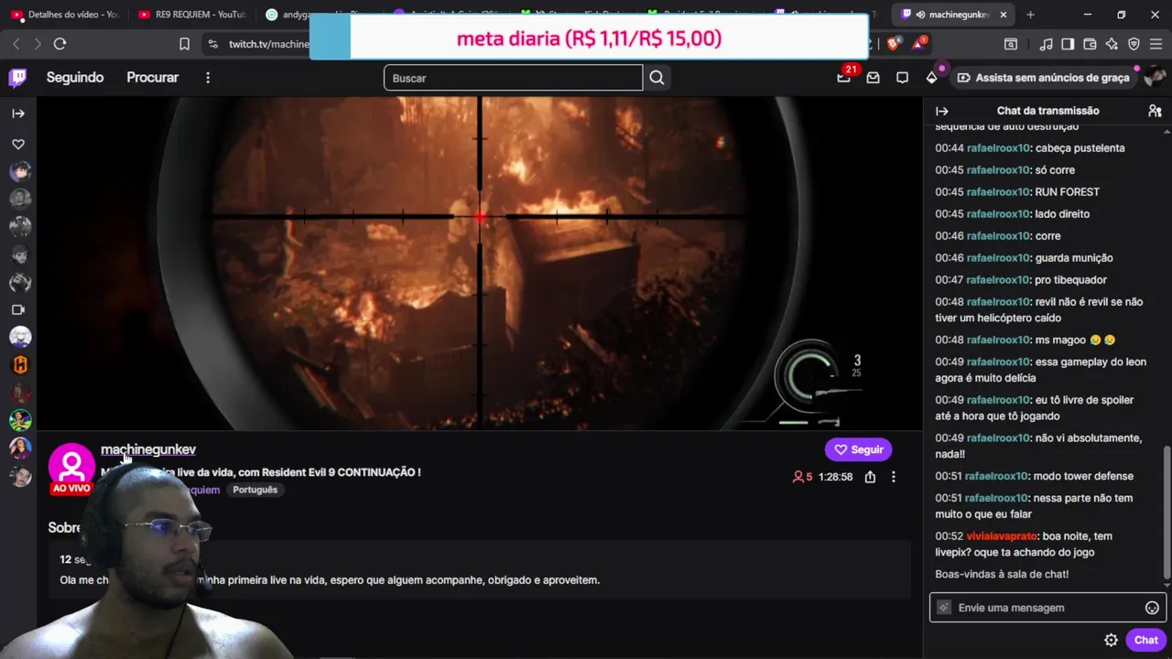Send message with the Chat button
Screen dimensions: 1172x659
(1145, 641)
